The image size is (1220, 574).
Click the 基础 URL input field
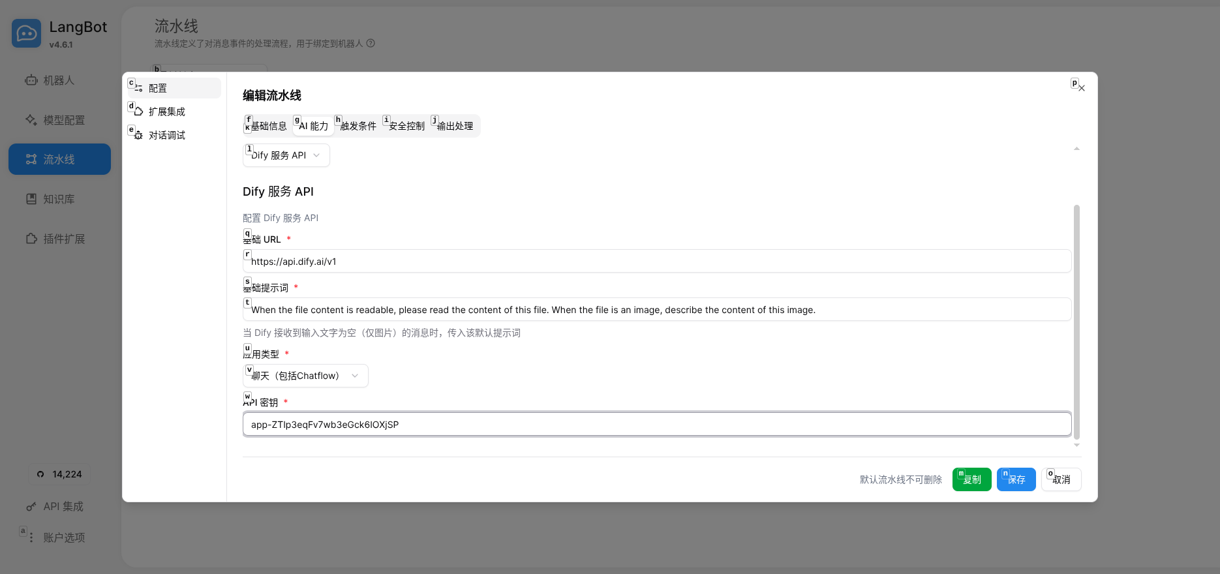(656, 262)
